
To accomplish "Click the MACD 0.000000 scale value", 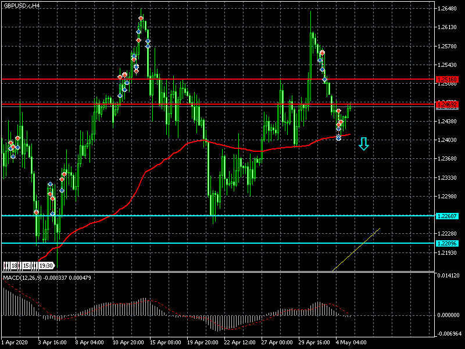I will coord(449,315).
